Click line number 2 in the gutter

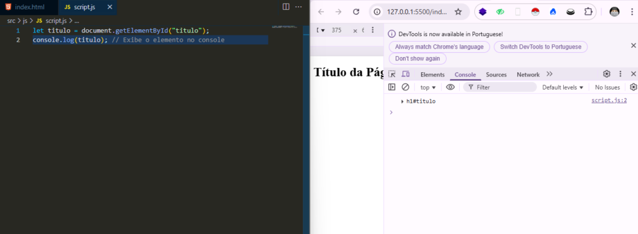coord(17,40)
